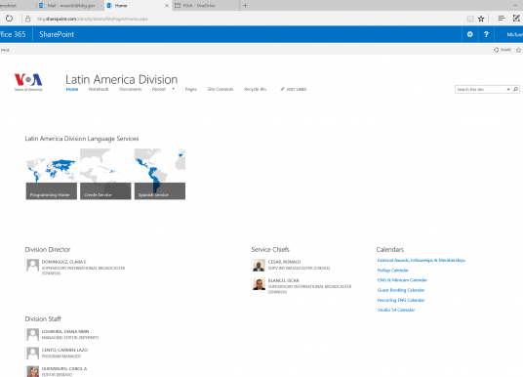
Task: Click Cesar, Ronald profile photo
Action: 259,265
